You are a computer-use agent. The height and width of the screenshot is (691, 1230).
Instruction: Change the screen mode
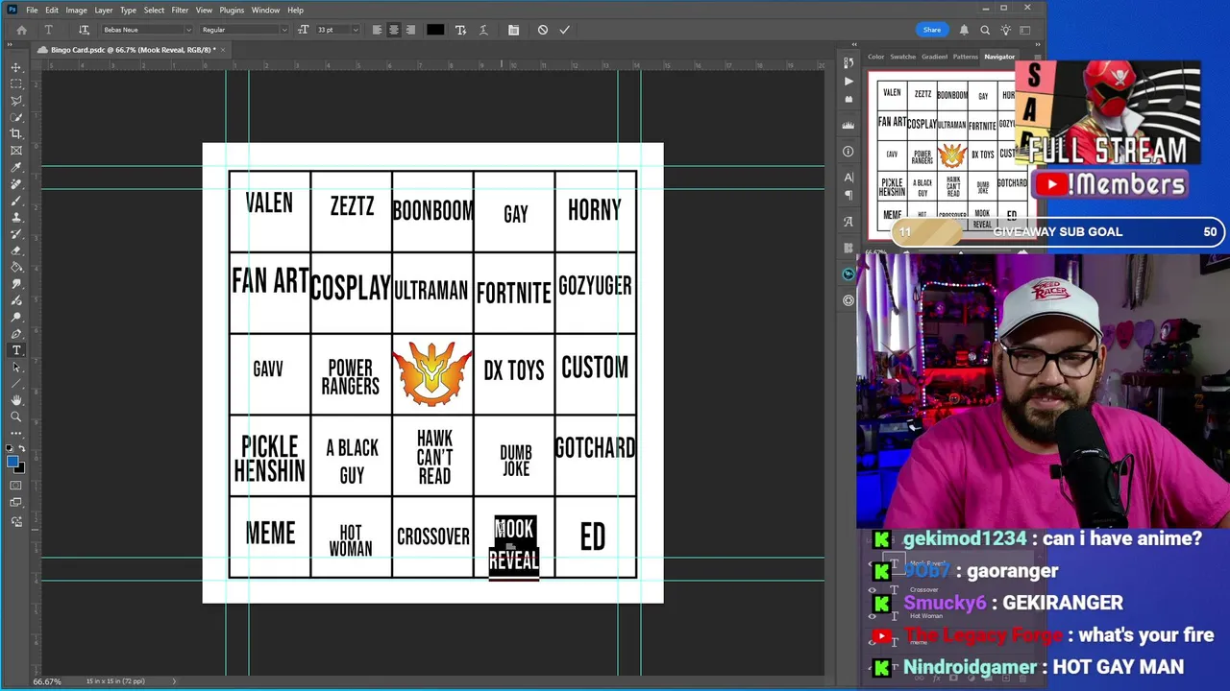tap(16, 503)
